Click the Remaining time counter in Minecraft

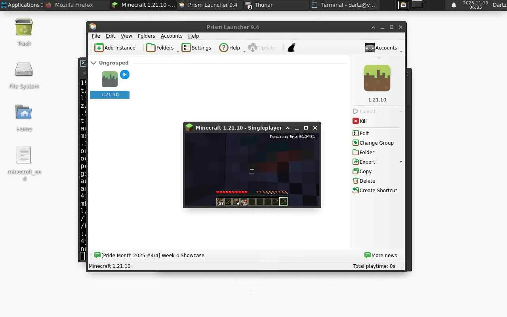coord(292,137)
